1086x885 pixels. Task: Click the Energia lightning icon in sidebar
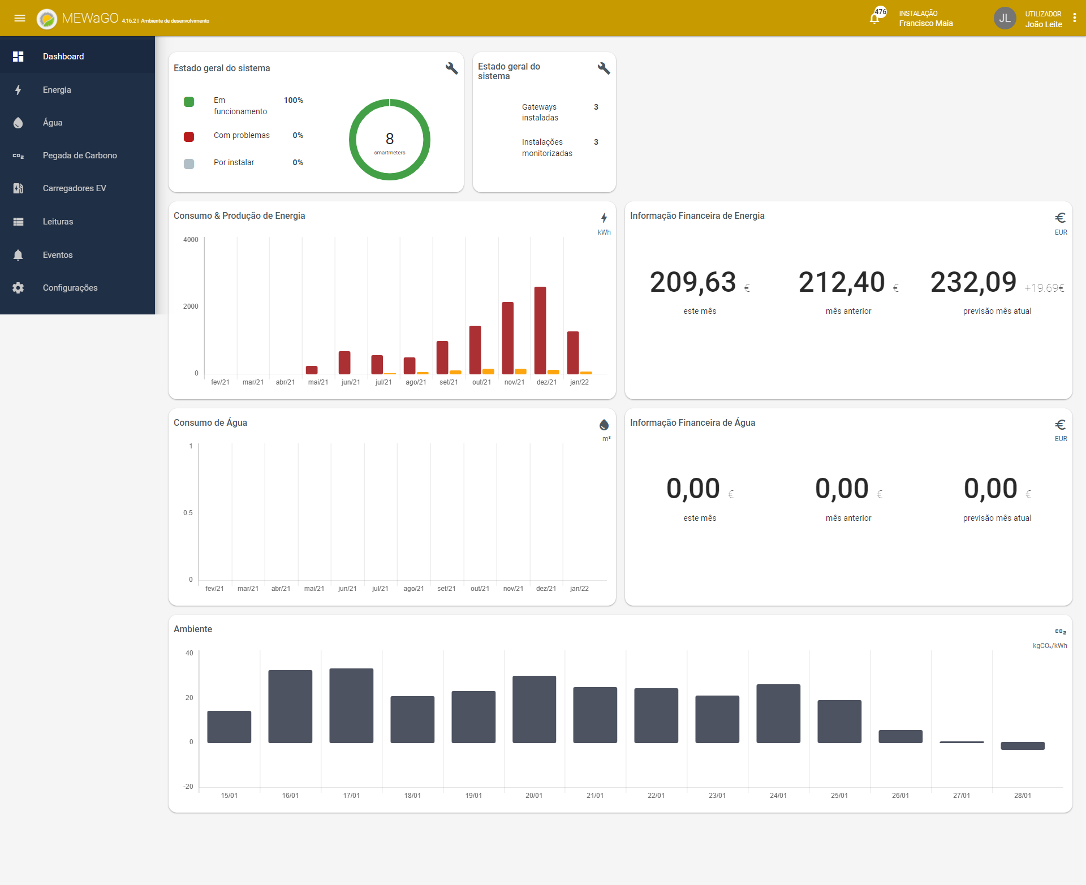tap(18, 90)
